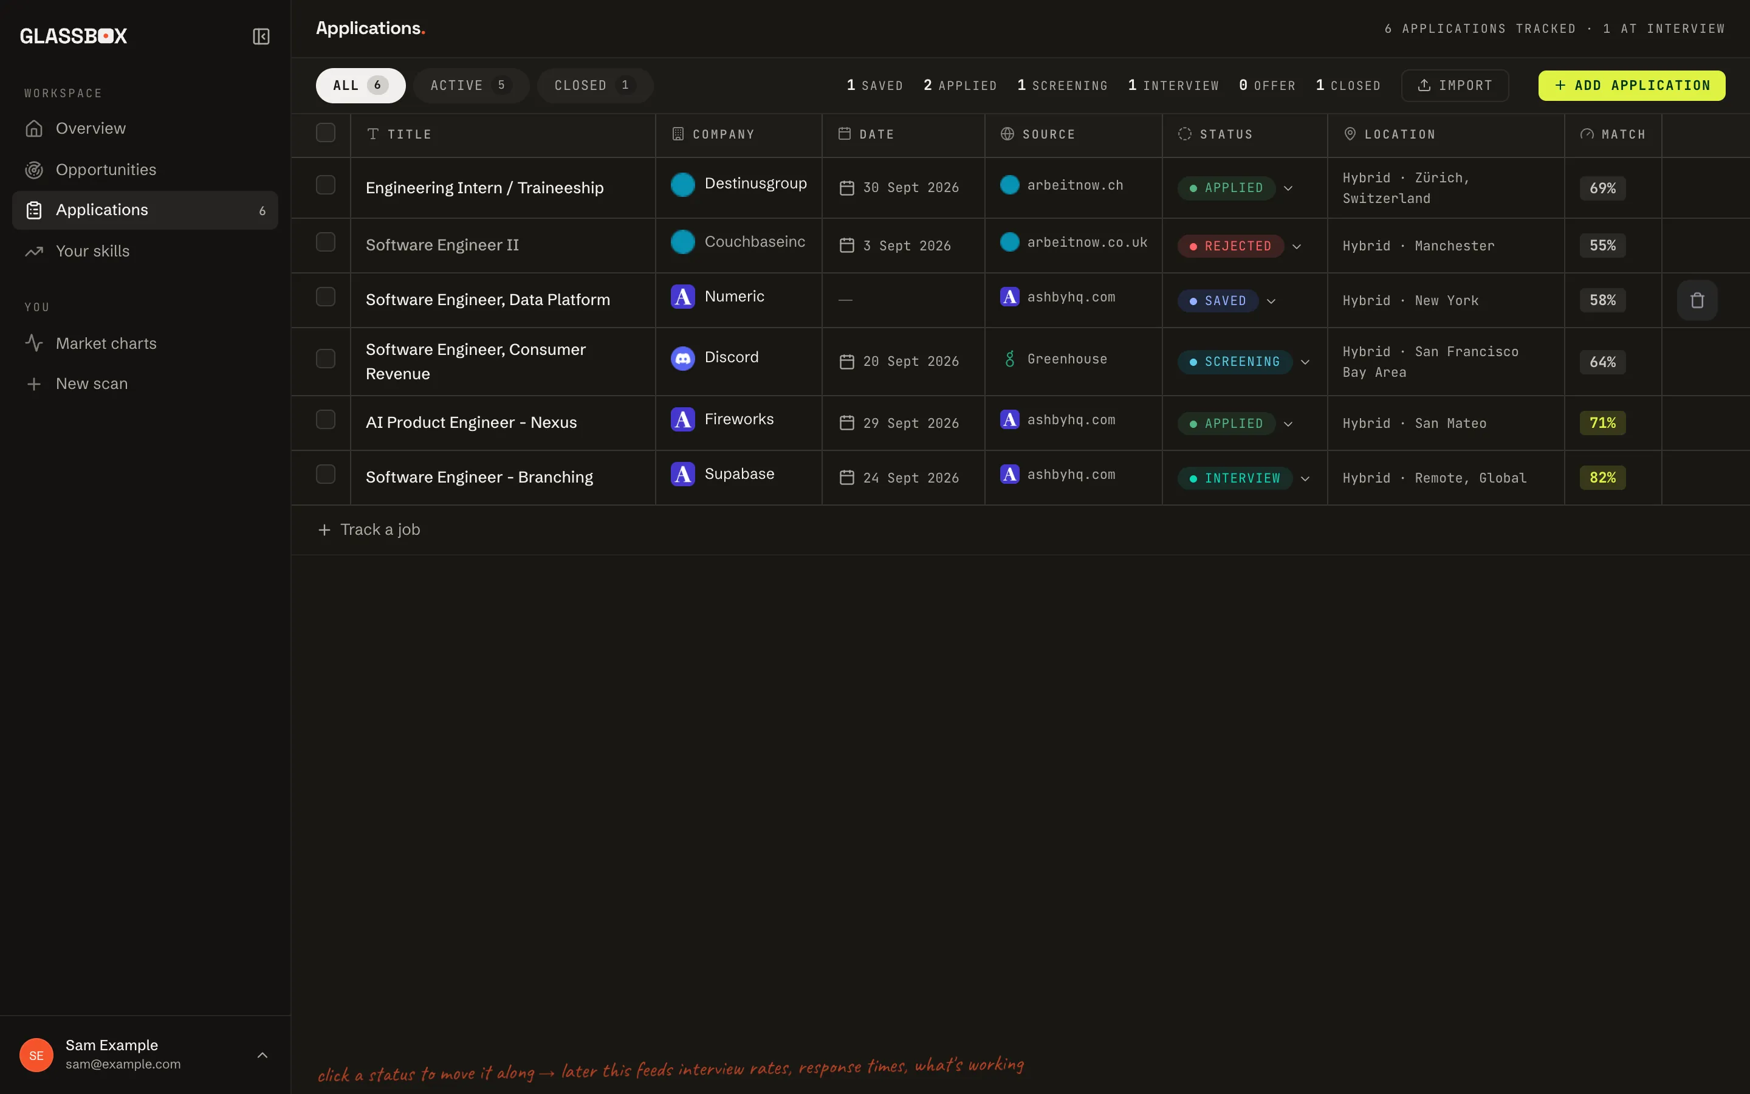Click the ashbyhq.com icon in Supabase row
The height and width of the screenshot is (1094, 1750).
click(x=1009, y=474)
